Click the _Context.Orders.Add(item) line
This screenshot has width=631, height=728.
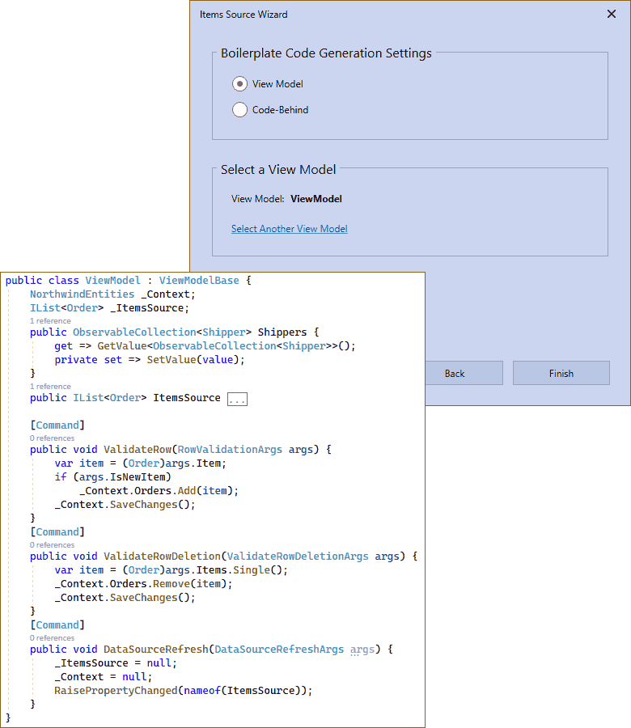(x=159, y=491)
